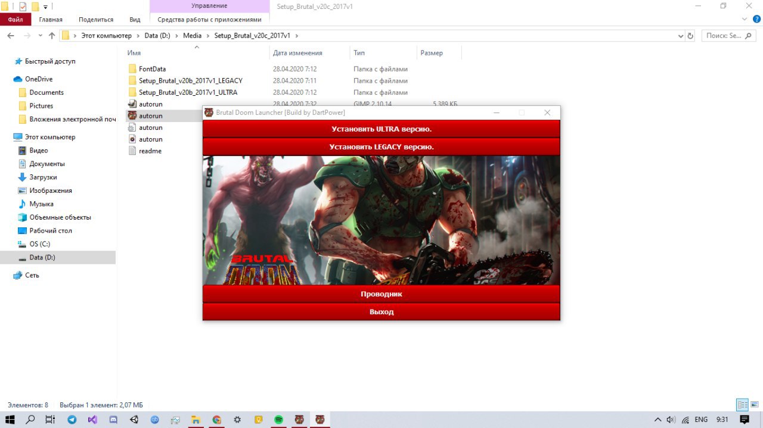The image size is (763, 428).
Task: Select Быстрый доступ in sidebar
Action: tap(50, 61)
